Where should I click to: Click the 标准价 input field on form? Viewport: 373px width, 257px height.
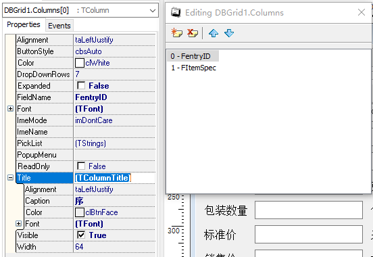tap(309, 234)
